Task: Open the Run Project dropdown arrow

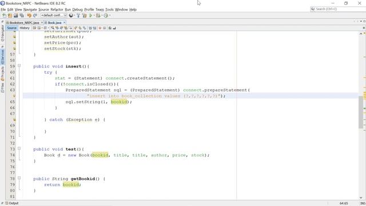Action: click(x=94, y=15)
